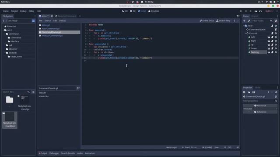Switch to the 2D workspace
Screen dimensions: 280x157
[125, 11]
